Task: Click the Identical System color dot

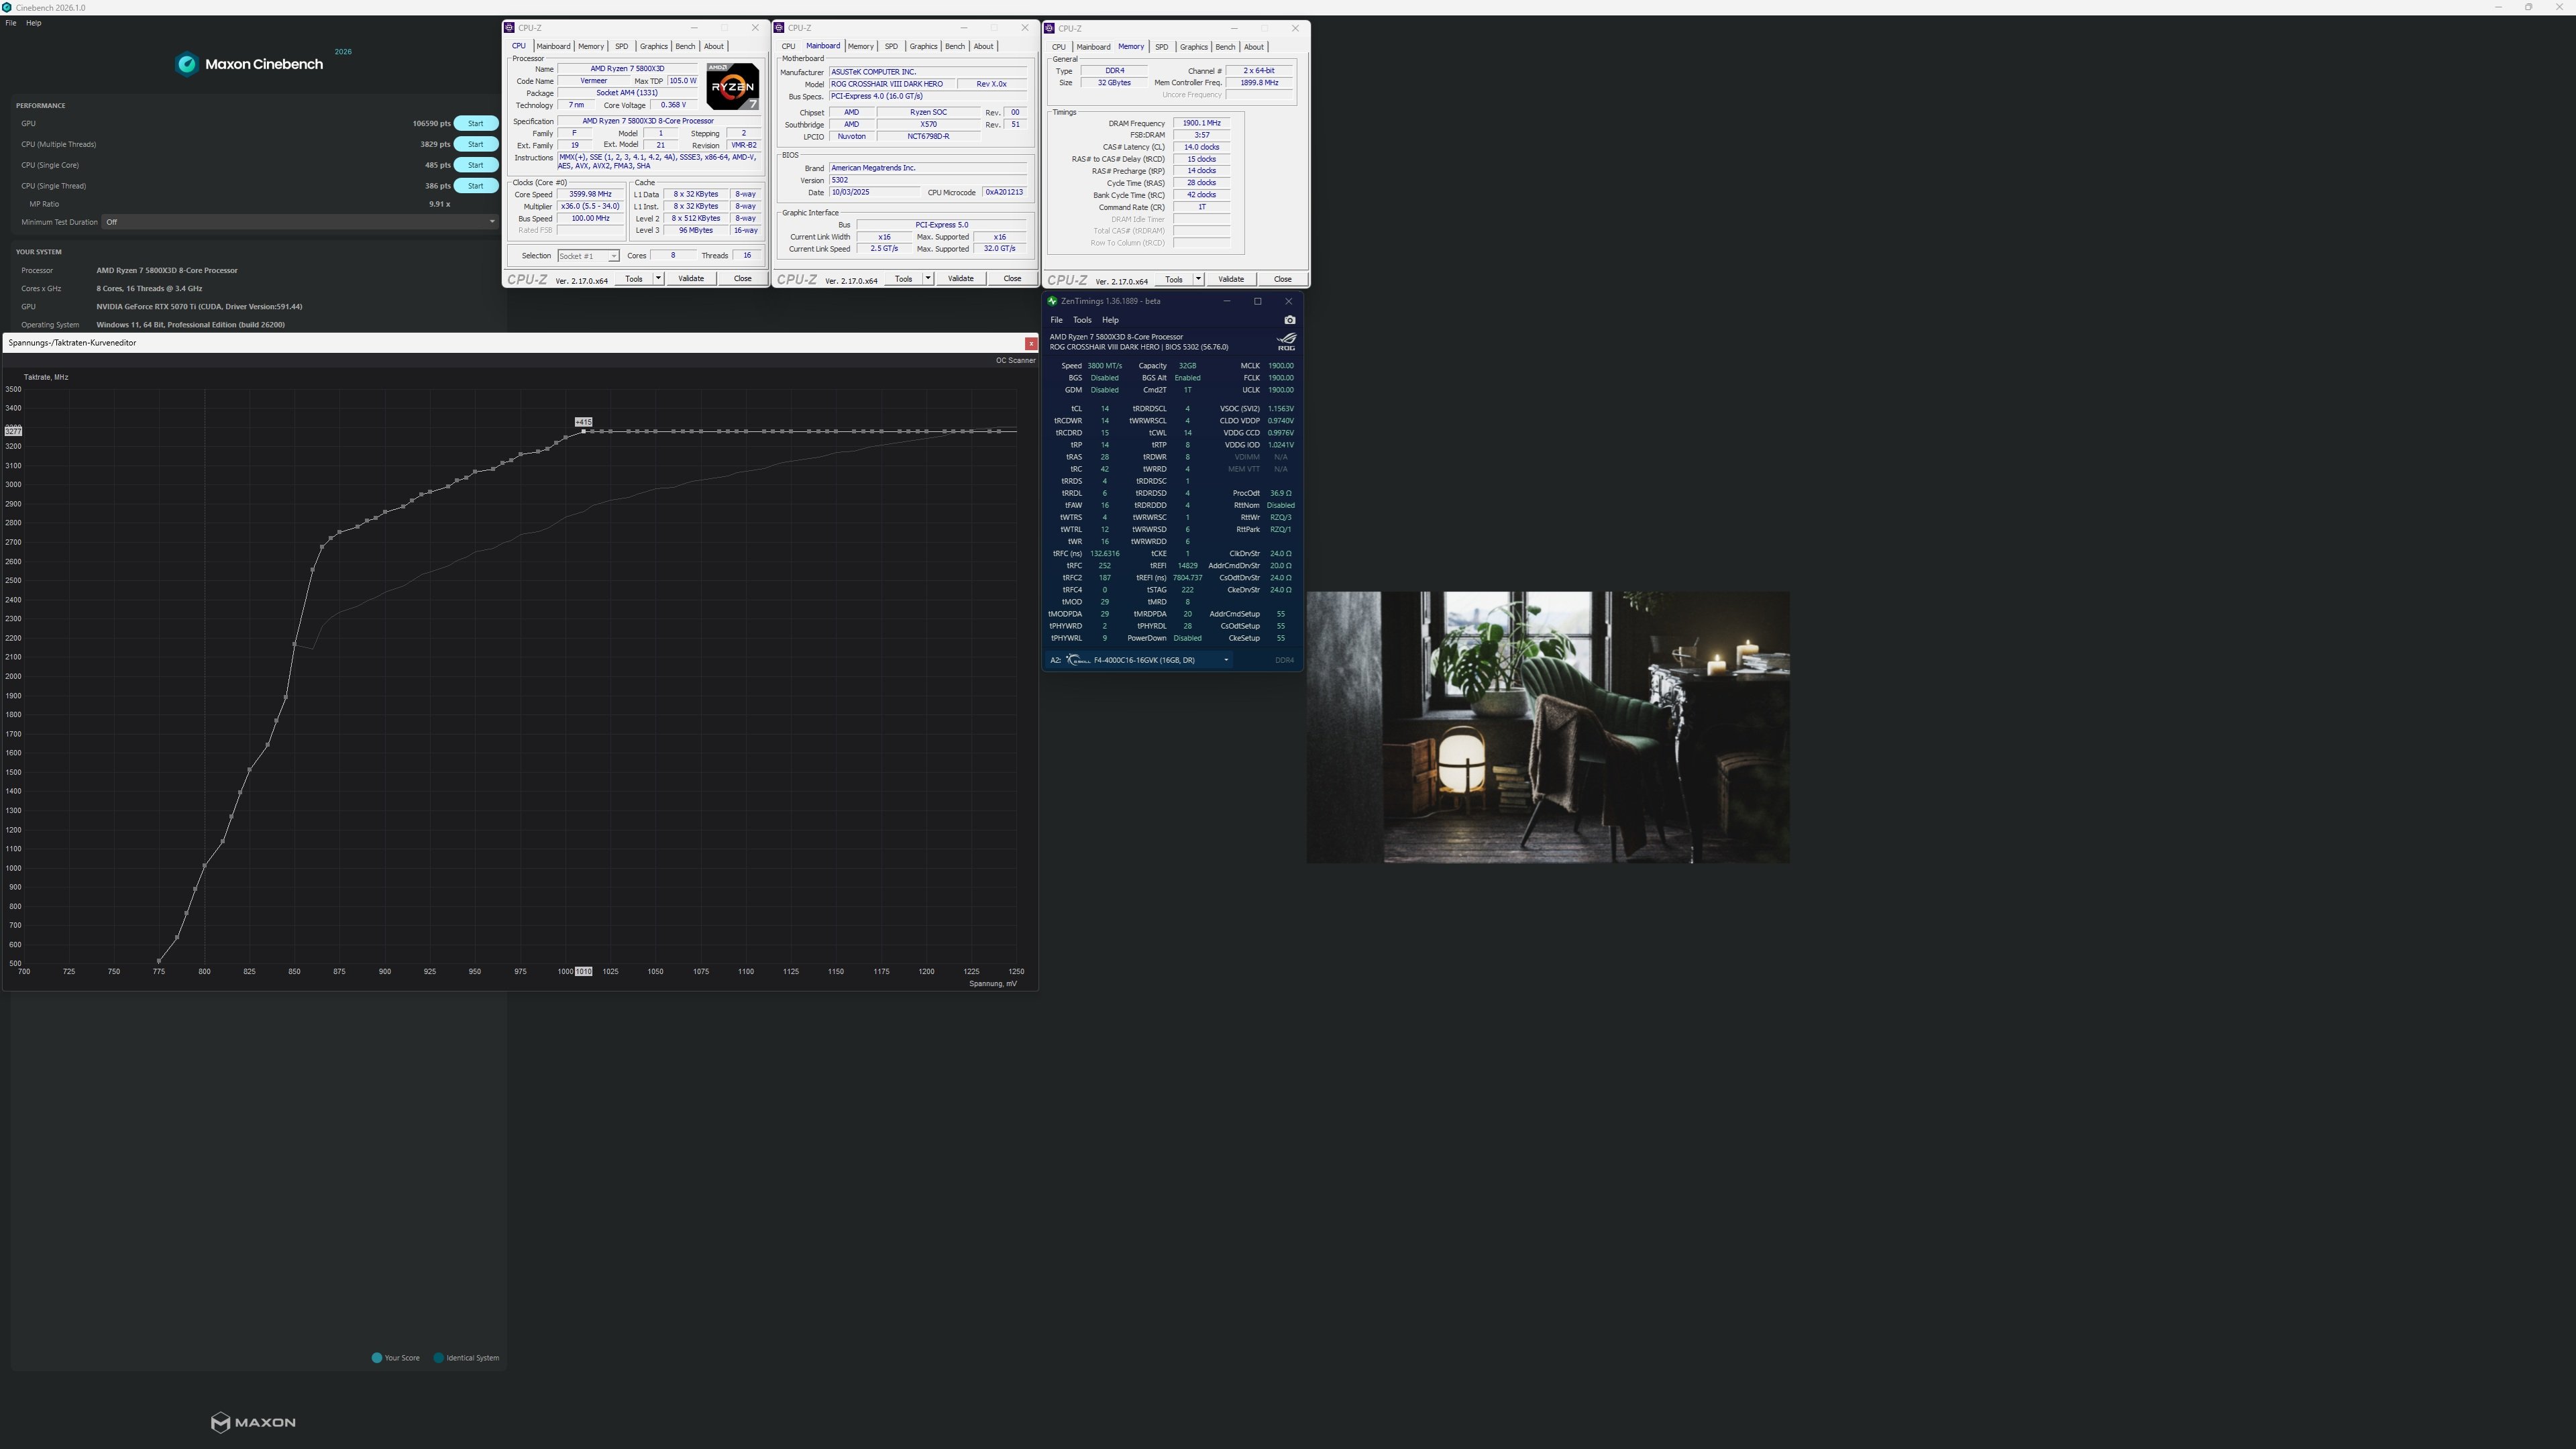Action: coord(439,1357)
